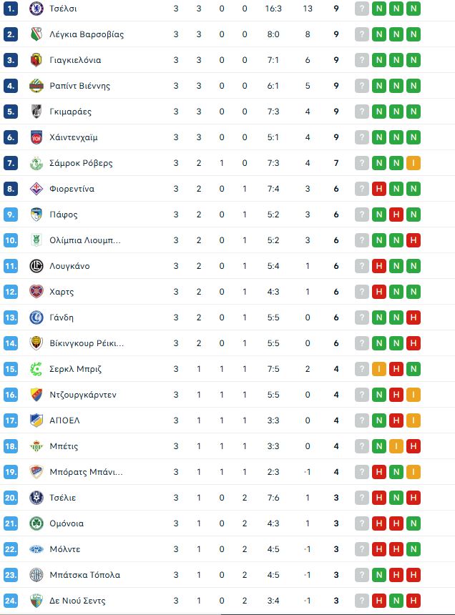Click the Omonoia green clover crest
The height and width of the screenshot is (615, 455).
pos(36,523)
